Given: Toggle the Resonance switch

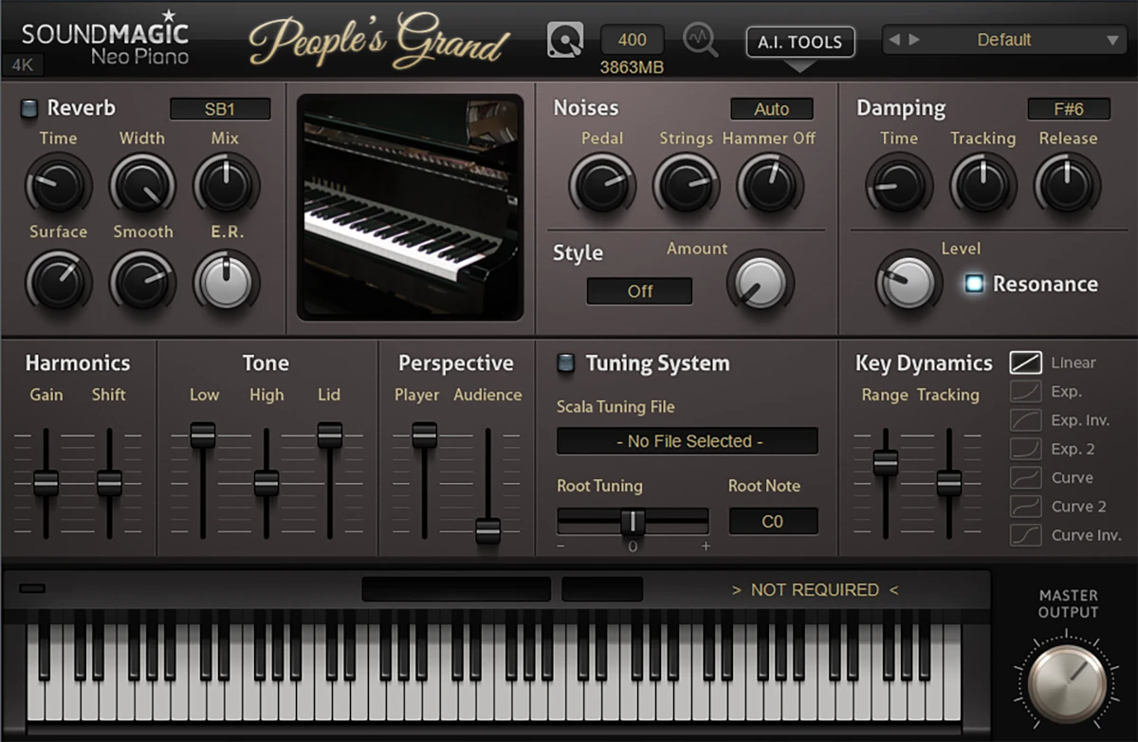Looking at the screenshot, I should point(974,284).
